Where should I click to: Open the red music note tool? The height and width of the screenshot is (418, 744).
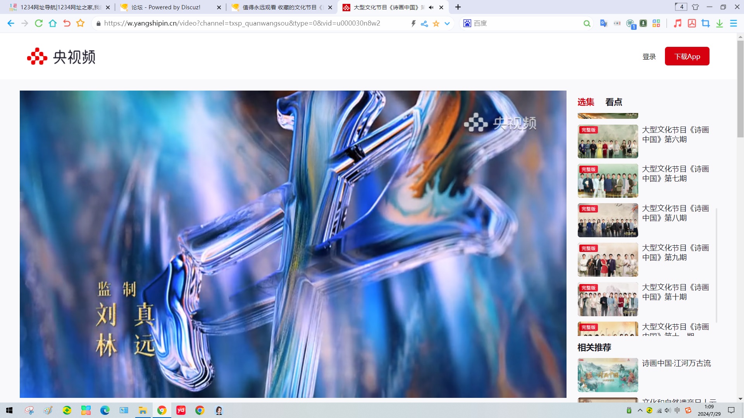677,23
